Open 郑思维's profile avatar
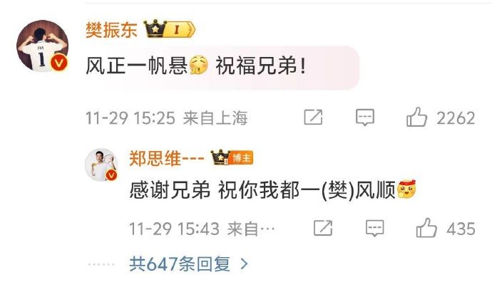The height and width of the screenshot is (292, 492). point(101,165)
